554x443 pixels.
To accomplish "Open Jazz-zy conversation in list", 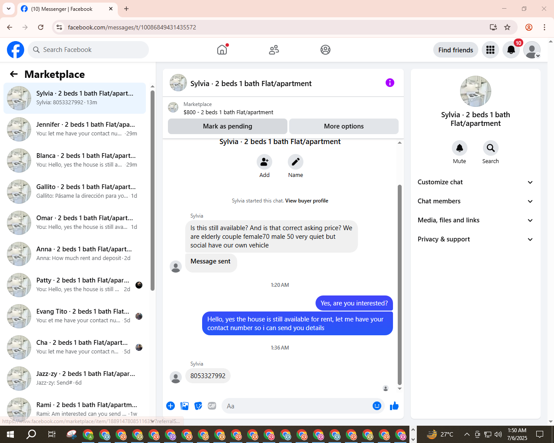I will [x=74, y=379].
